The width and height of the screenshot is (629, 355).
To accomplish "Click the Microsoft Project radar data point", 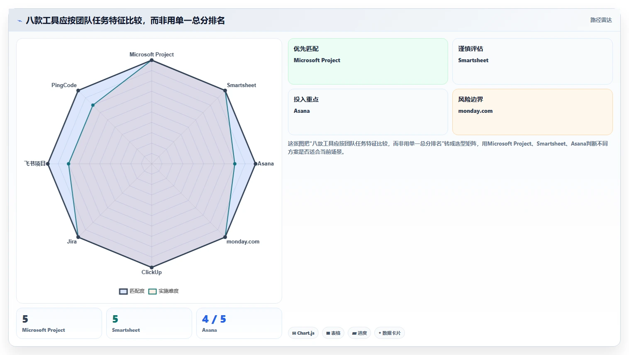I will point(151,60).
